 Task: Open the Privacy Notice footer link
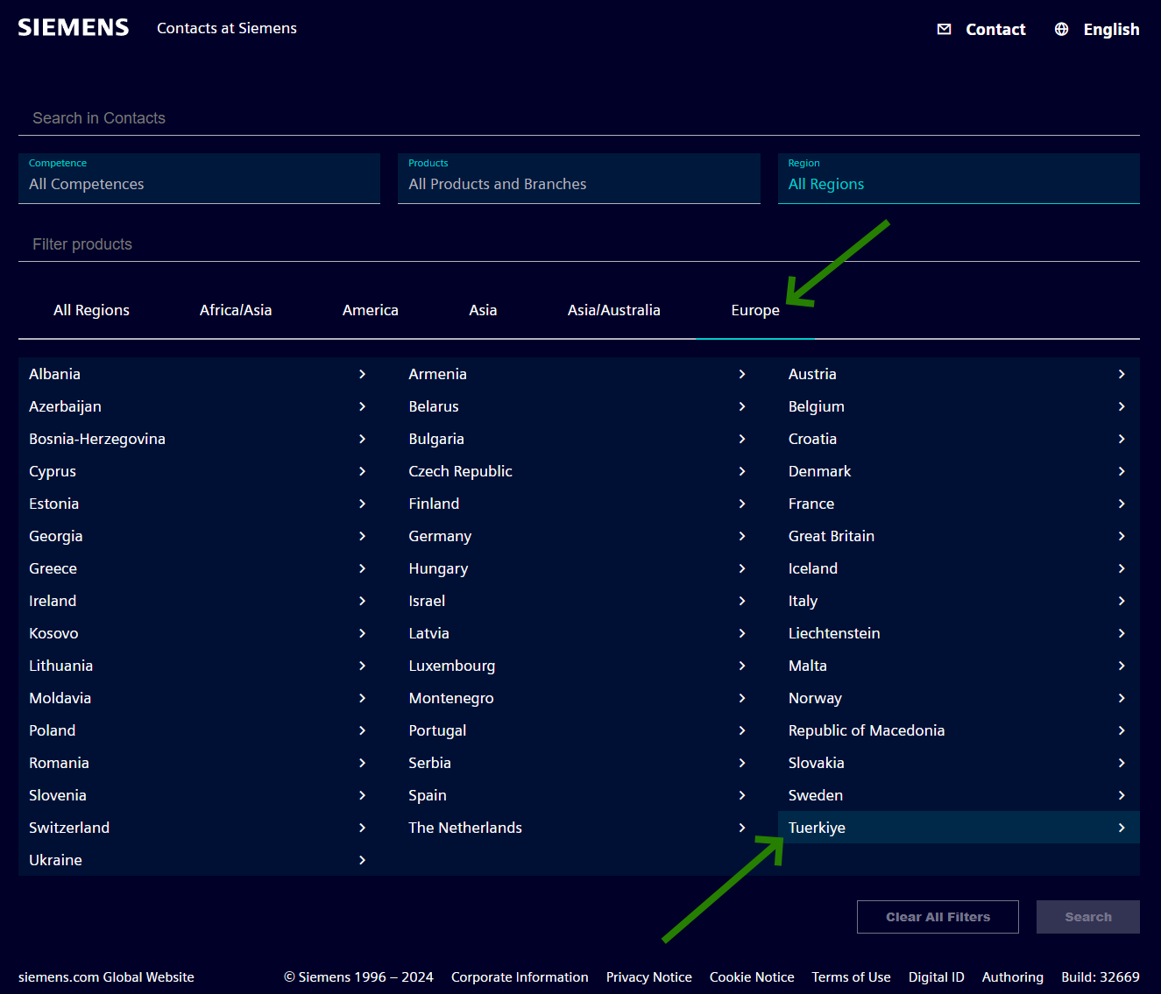click(x=648, y=977)
